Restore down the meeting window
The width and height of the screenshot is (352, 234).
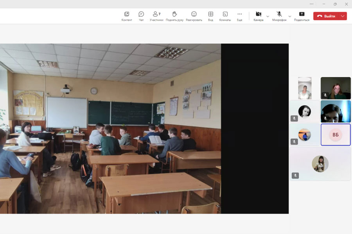(335, 4)
